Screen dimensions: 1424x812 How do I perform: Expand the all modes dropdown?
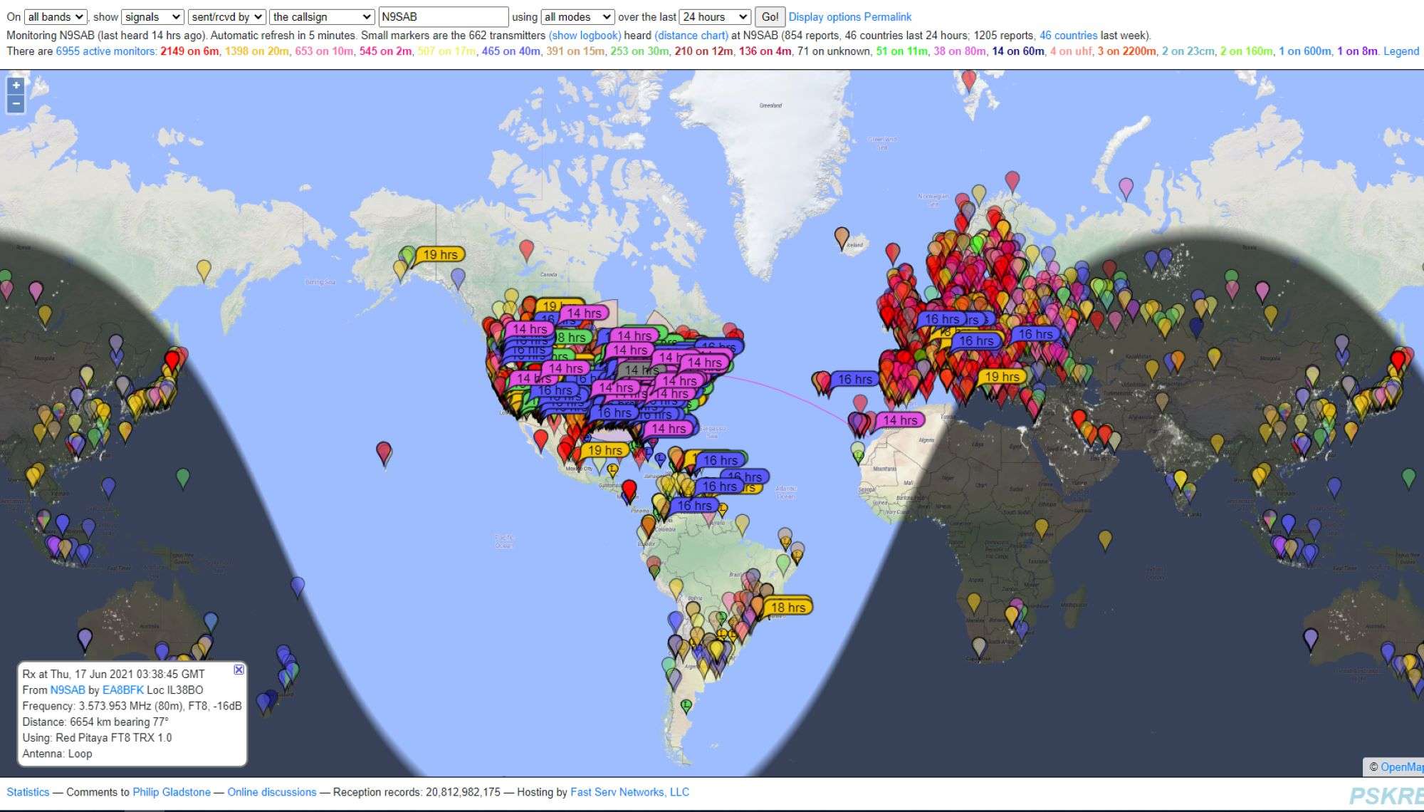coord(577,16)
